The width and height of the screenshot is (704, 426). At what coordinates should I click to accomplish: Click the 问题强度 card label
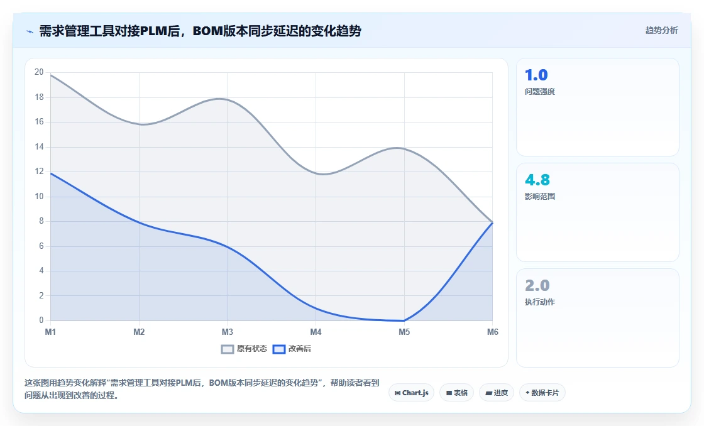click(x=540, y=92)
